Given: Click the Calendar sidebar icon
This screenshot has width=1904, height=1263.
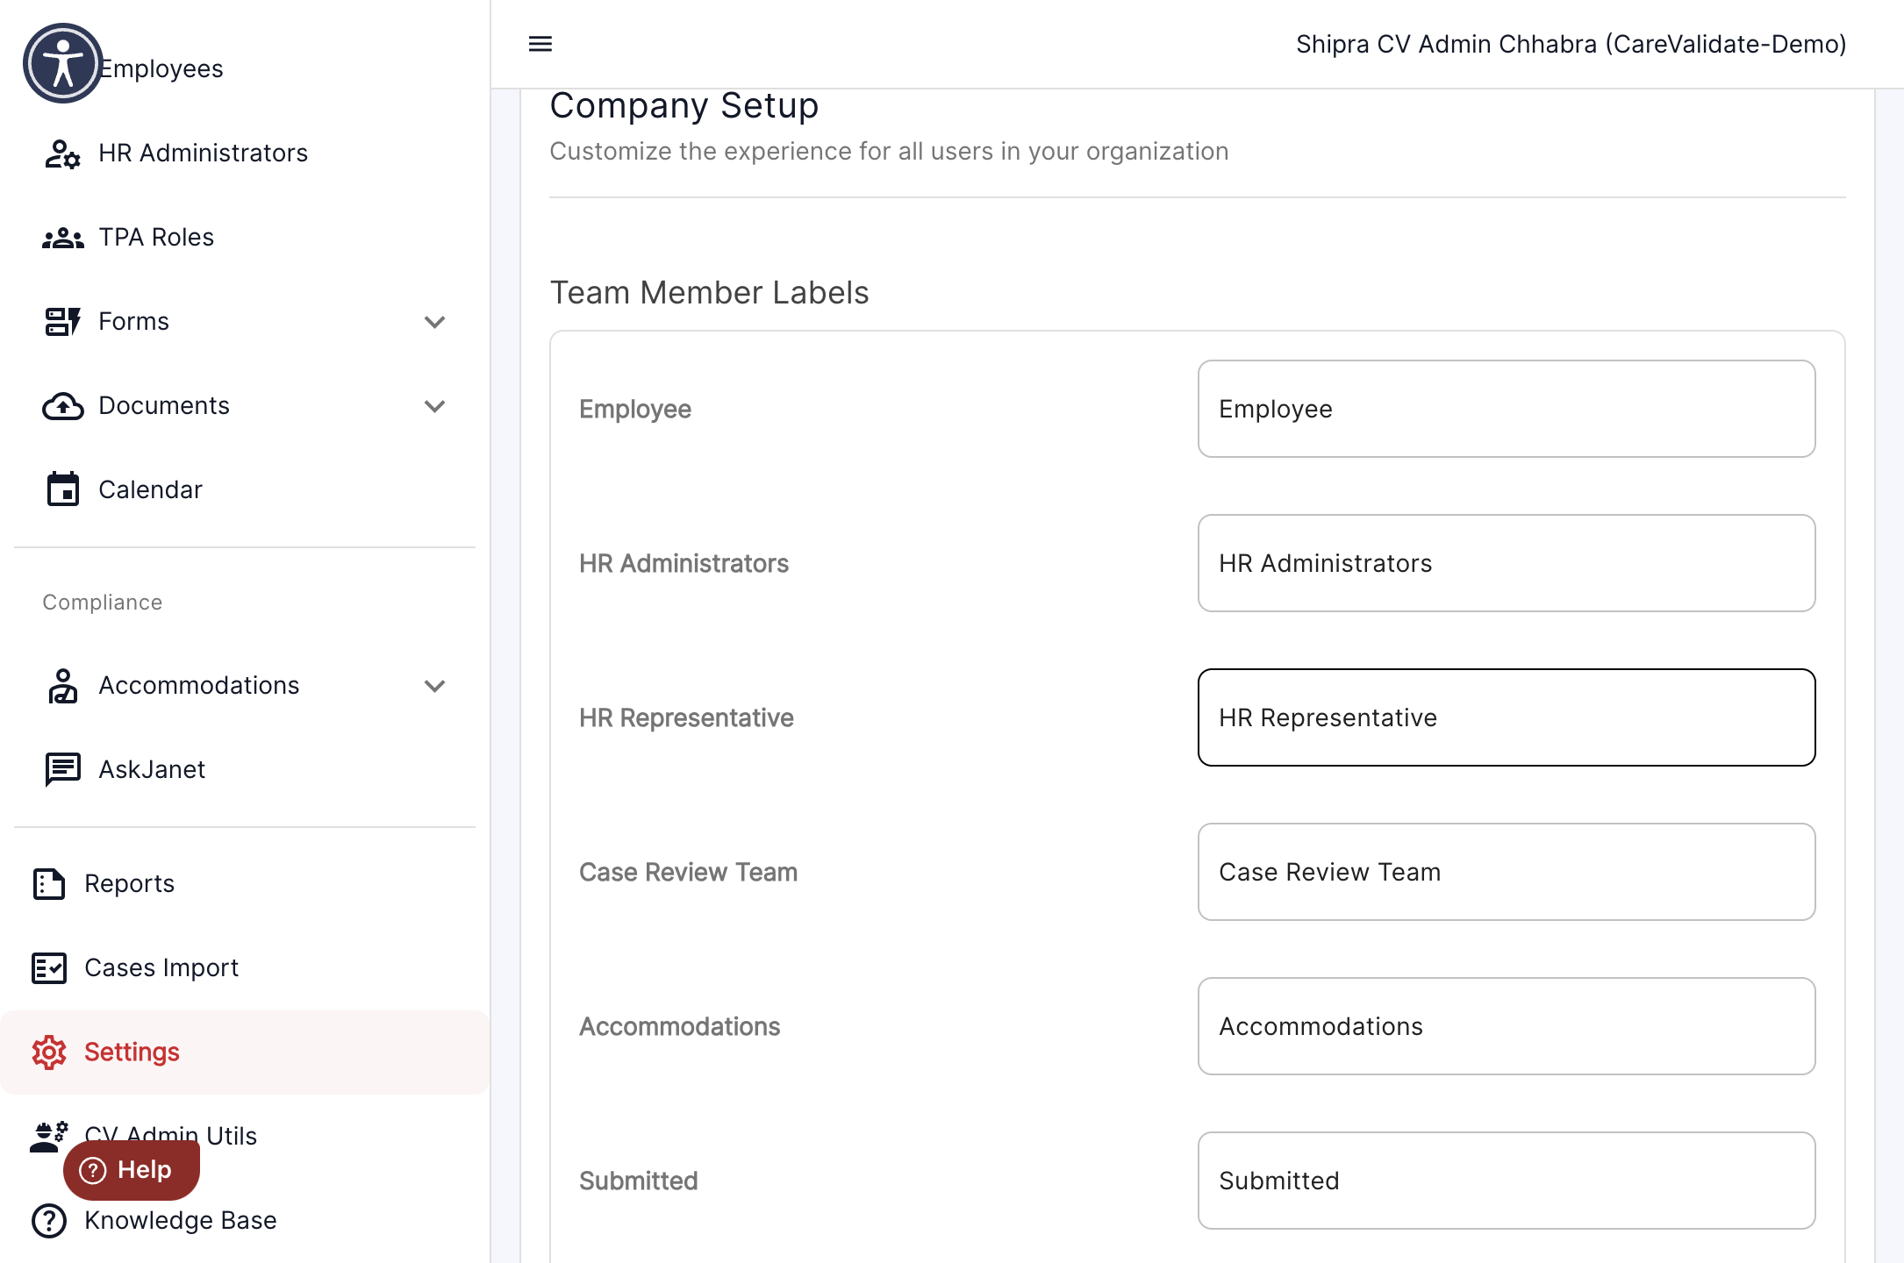Looking at the screenshot, I should [62, 489].
